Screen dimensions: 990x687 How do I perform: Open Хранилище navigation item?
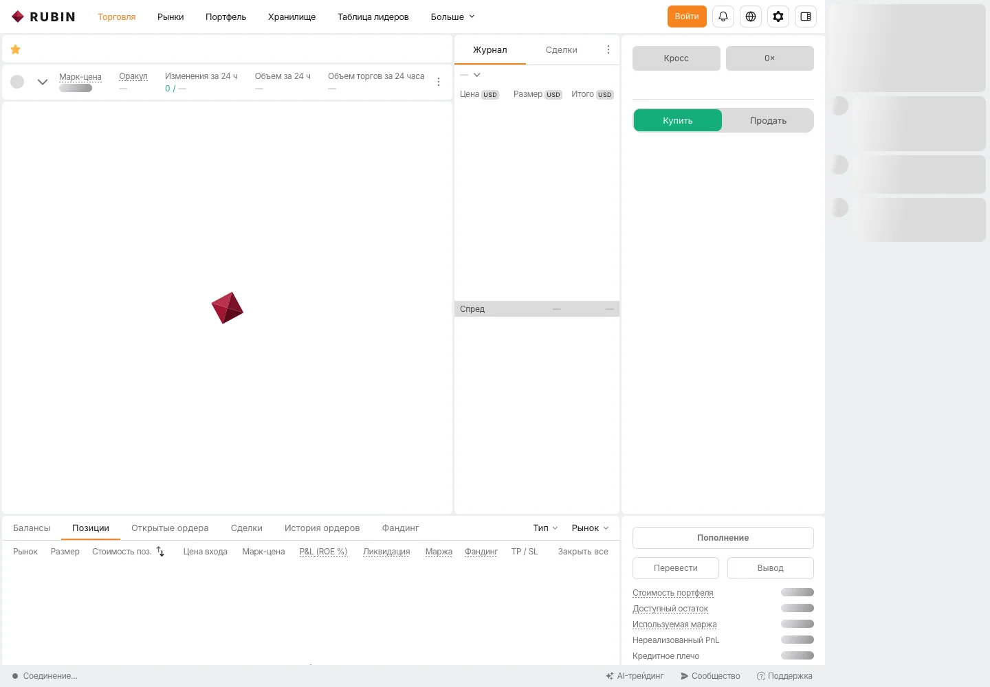291,16
